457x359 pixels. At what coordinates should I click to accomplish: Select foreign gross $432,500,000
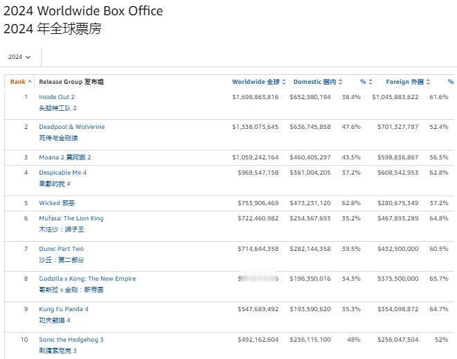(x=398, y=249)
